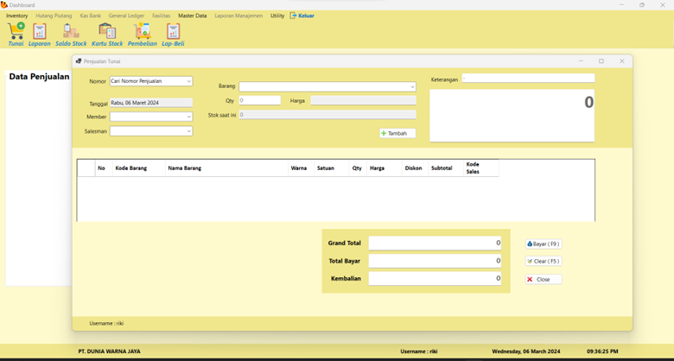Click the Subtotal column header
Image resolution: width=674 pixels, height=361 pixels.
[x=446, y=168]
